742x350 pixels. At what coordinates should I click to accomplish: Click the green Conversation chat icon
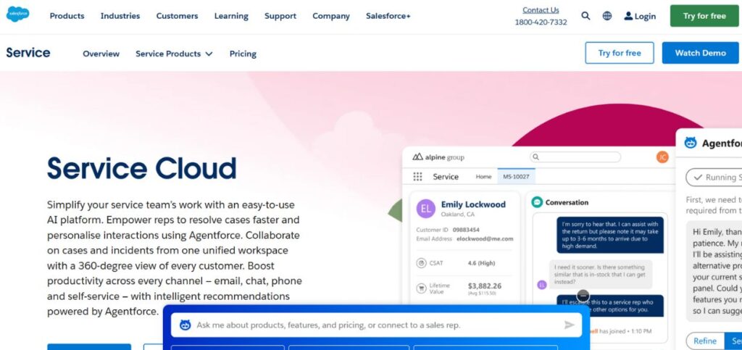(x=537, y=202)
